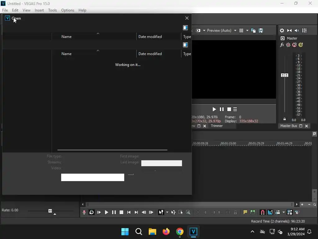The width and height of the screenshot is (318, 239).
Task: Open the File menu
Action: [5, 10]
